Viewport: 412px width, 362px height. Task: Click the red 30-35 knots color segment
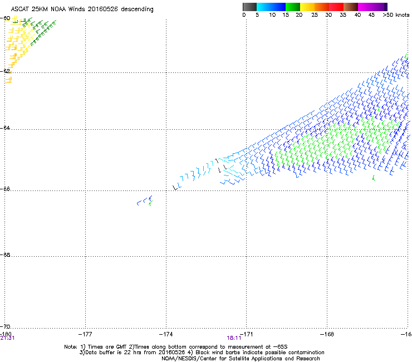(336, 7)
